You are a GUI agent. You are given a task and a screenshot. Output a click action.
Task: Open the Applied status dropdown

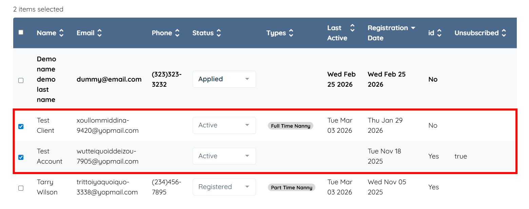(224, 79)
